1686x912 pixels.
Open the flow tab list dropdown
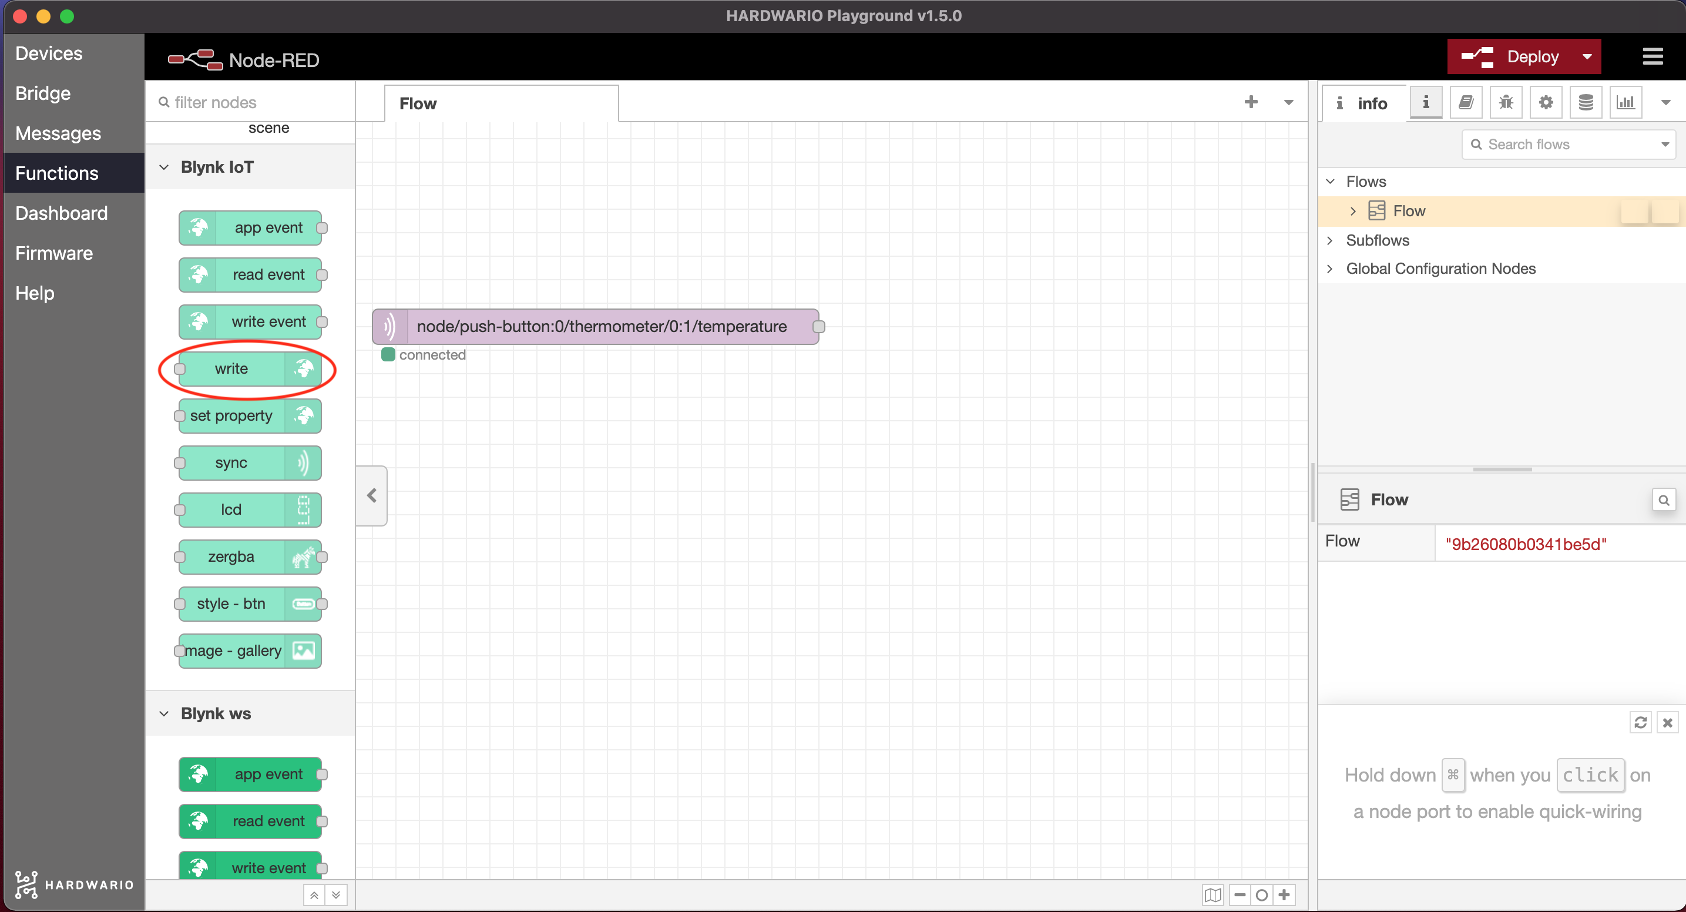click(1288, 102)
